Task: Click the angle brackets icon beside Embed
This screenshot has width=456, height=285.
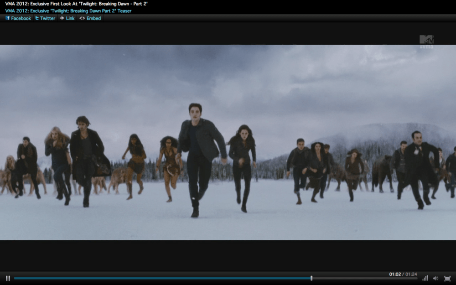Action: click(82, 18)
